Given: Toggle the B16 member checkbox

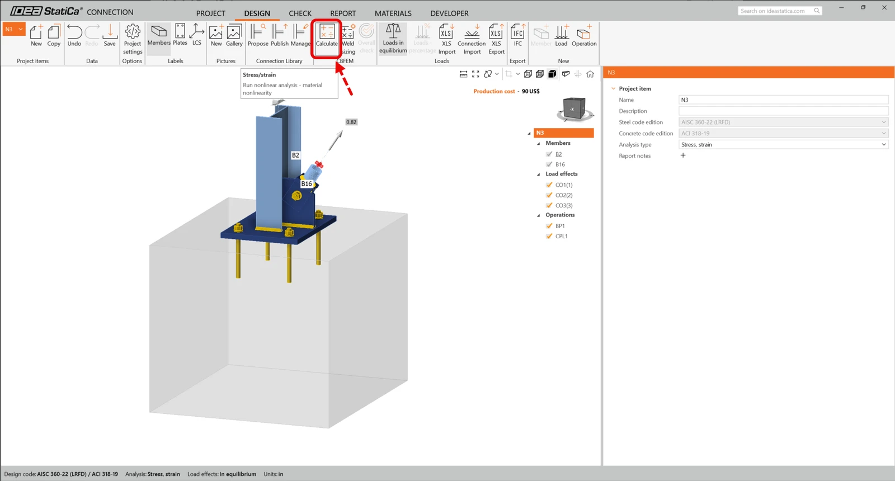Looking at the screenshot, I should click(x=549, y=164).
